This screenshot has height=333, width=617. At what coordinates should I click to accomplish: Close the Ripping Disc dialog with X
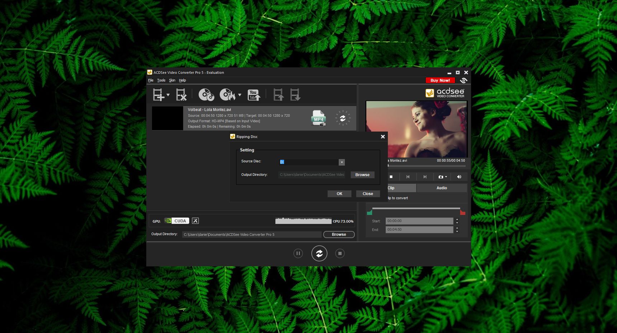pos(383,137)
